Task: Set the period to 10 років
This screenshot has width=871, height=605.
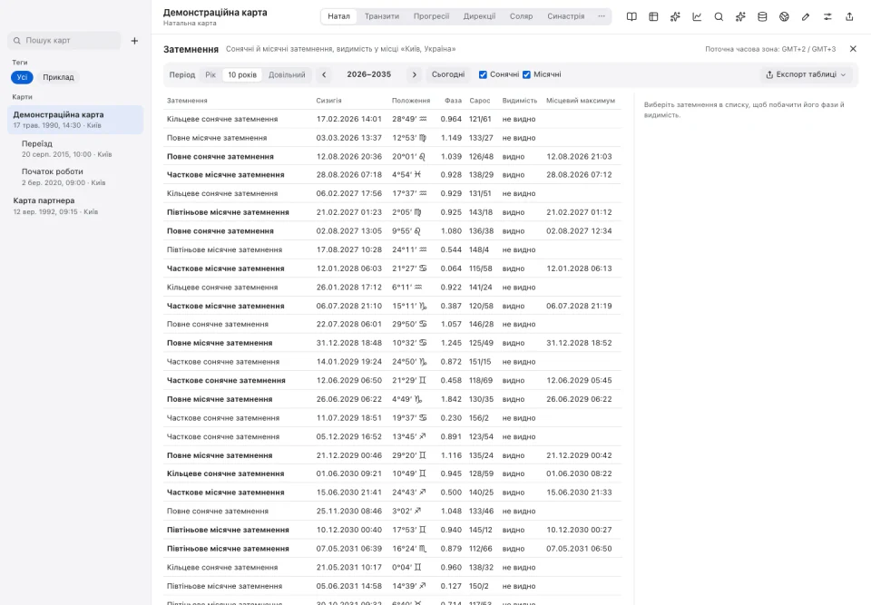Action: click(x=242, y=74)
